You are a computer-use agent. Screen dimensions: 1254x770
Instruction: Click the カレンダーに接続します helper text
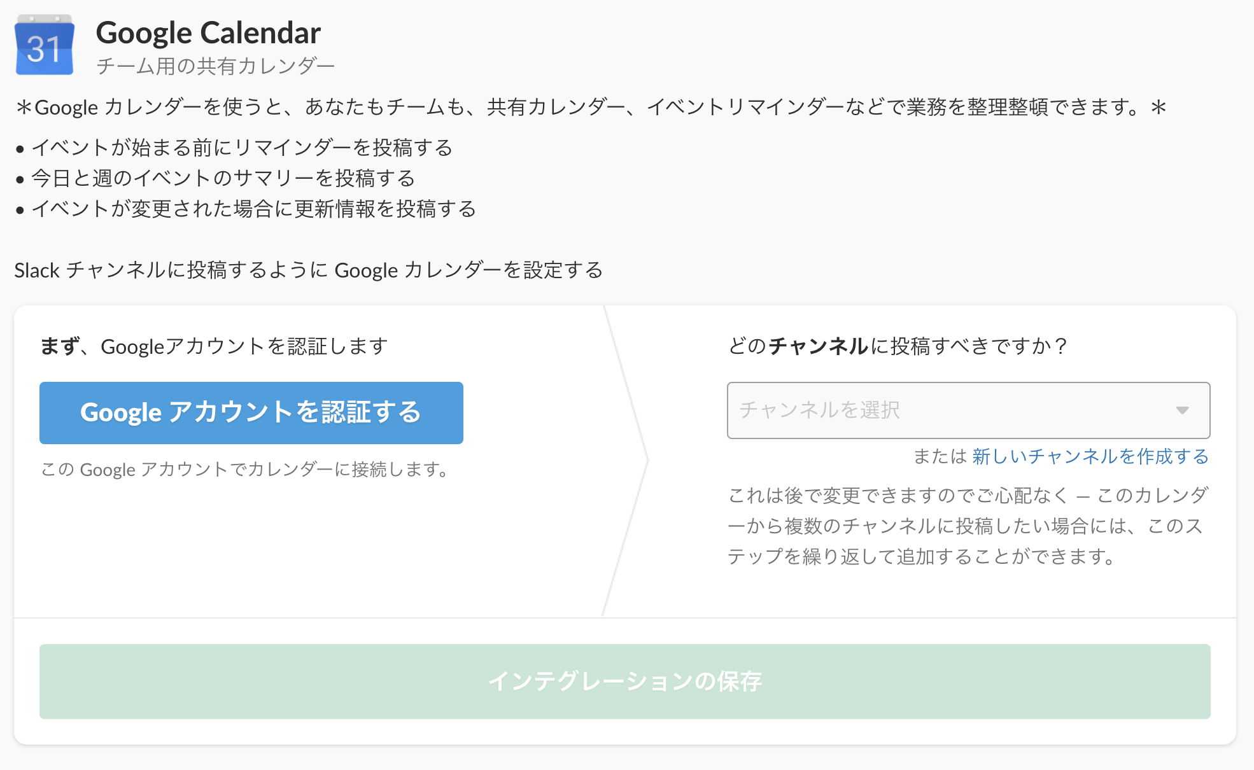pos(246,470)
